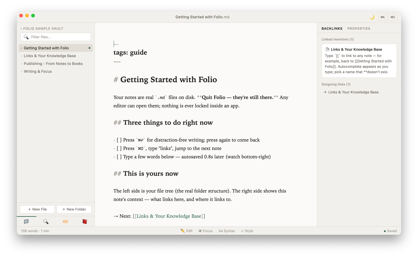Open the Links & Your Knowledge Base note in the file tree
The image size is (418, 257).
click(56, 56)
